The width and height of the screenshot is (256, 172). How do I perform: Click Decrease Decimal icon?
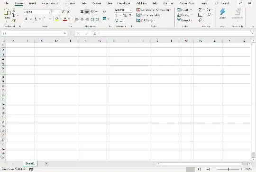[x=122, y=20]
